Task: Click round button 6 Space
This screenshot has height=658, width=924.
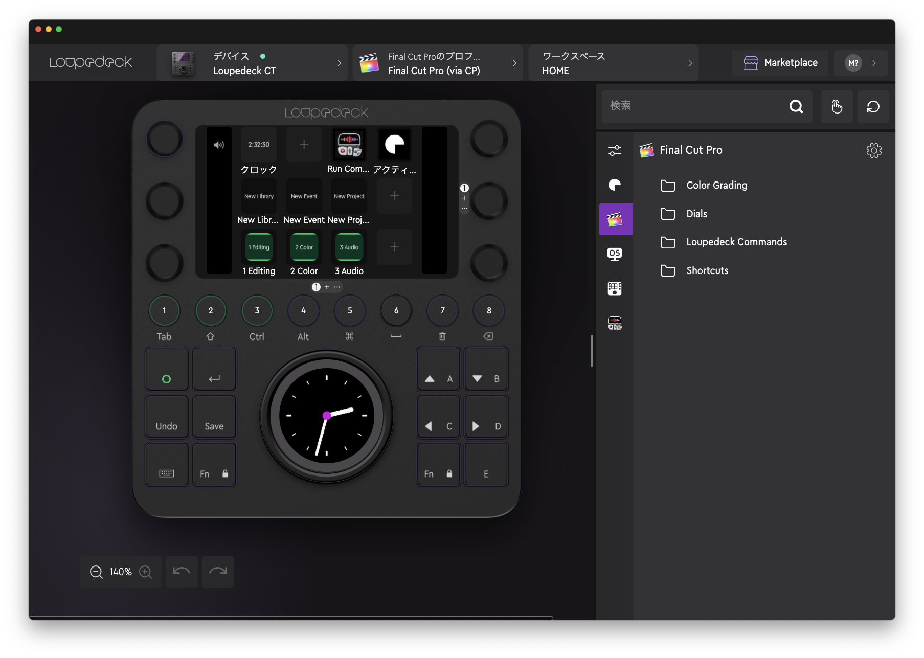Action: [396, 310]
